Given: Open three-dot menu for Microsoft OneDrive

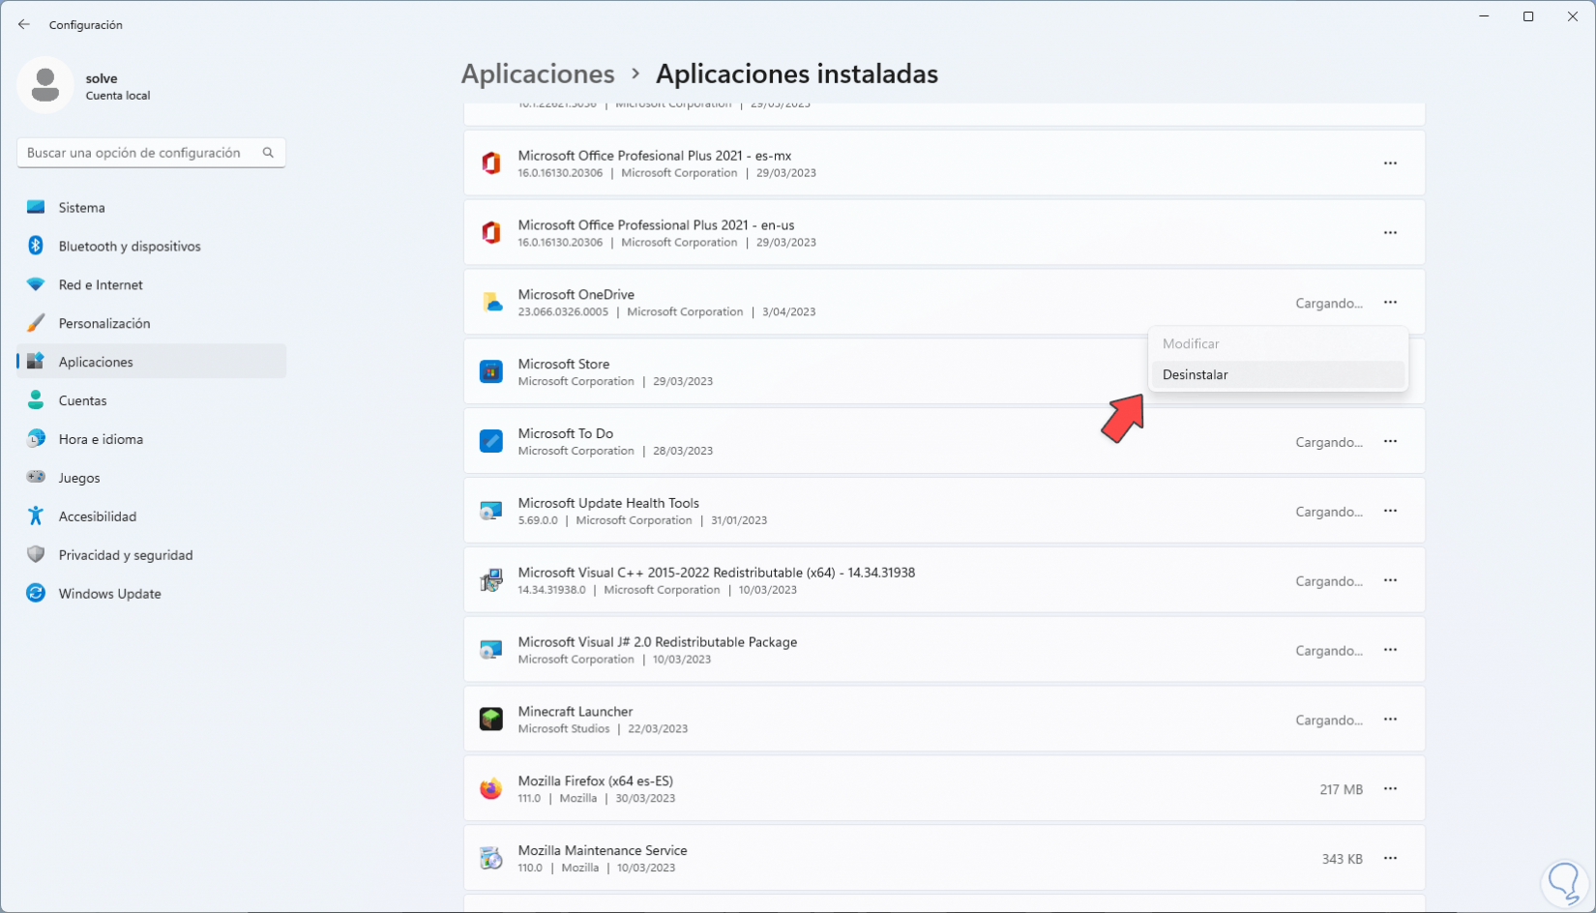Looking at the screenshot, I should click(x=1390, y=303).
